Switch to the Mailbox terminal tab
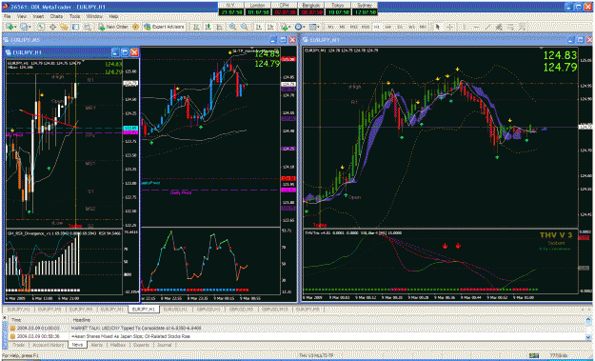Image resolution: width=595 pixels, height=361 pixels. [118, 345]
